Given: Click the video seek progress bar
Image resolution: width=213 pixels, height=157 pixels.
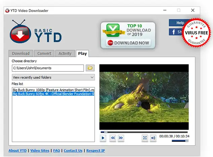Looking at the screenshot, I should coord(144,132).
